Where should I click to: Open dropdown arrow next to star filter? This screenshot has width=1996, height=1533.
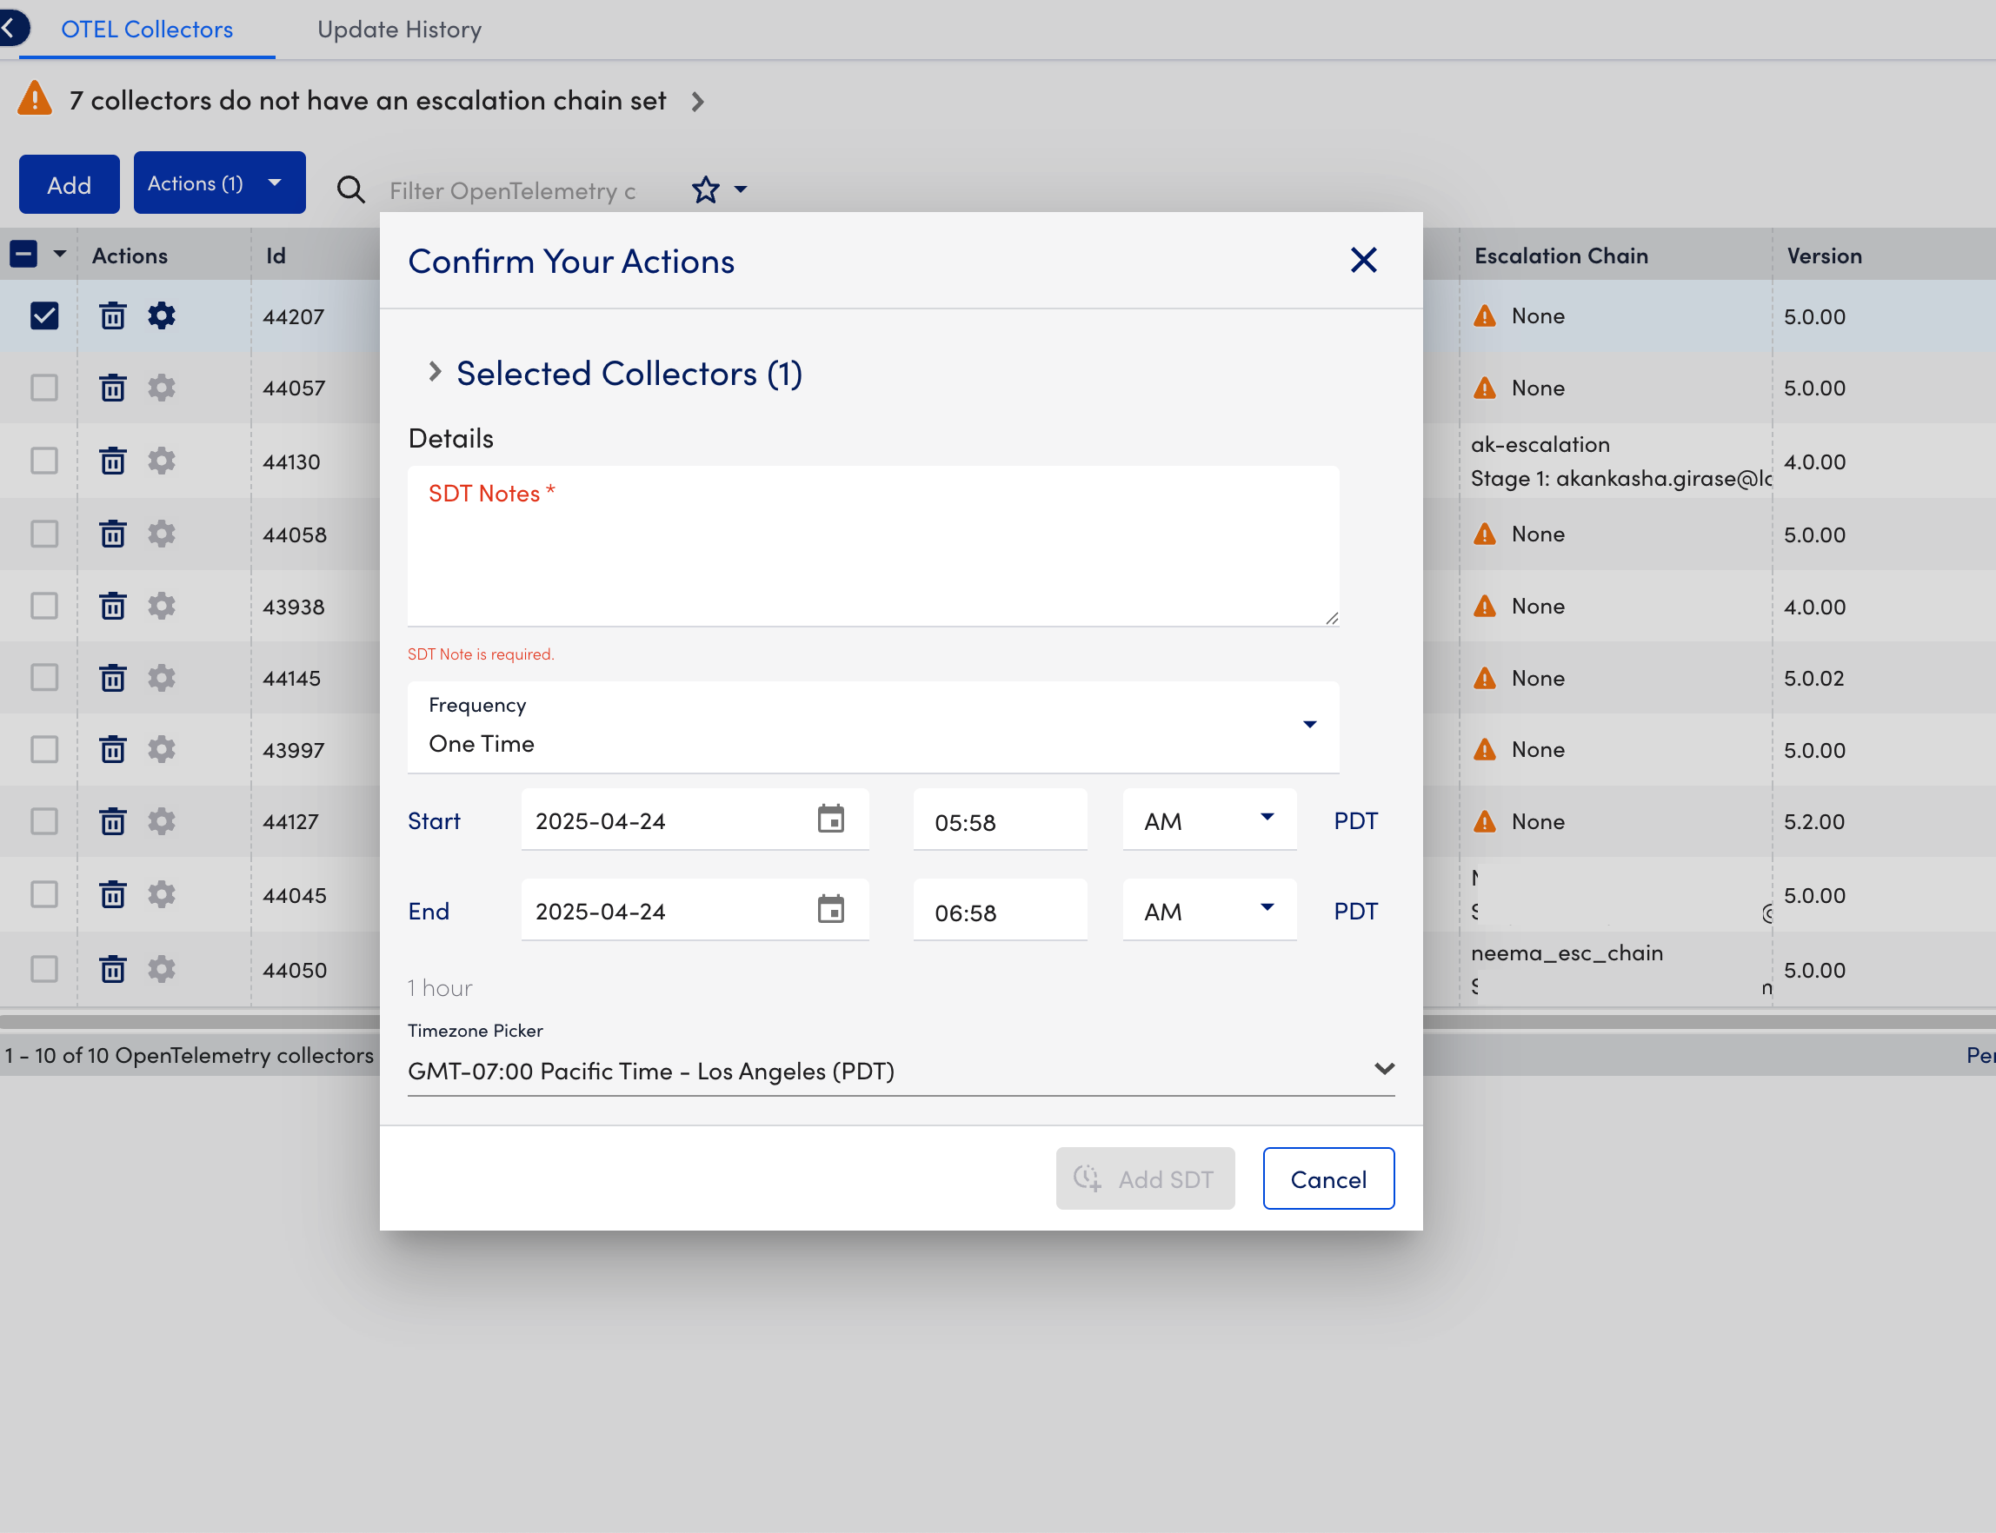pos(740,189)
